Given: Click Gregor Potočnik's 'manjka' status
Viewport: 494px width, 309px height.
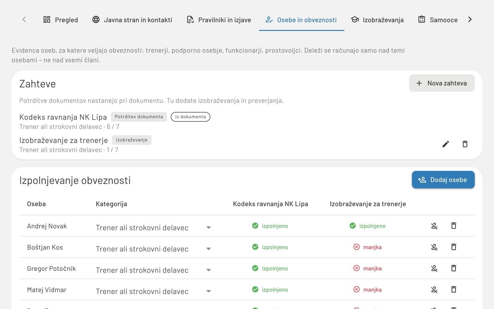Looking at the screenshot, I should [x=368, y=268].
